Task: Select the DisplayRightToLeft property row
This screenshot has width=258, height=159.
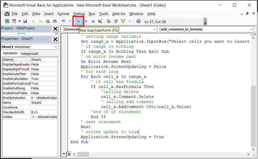Action: pyautogui.click(x=30, y=69)
